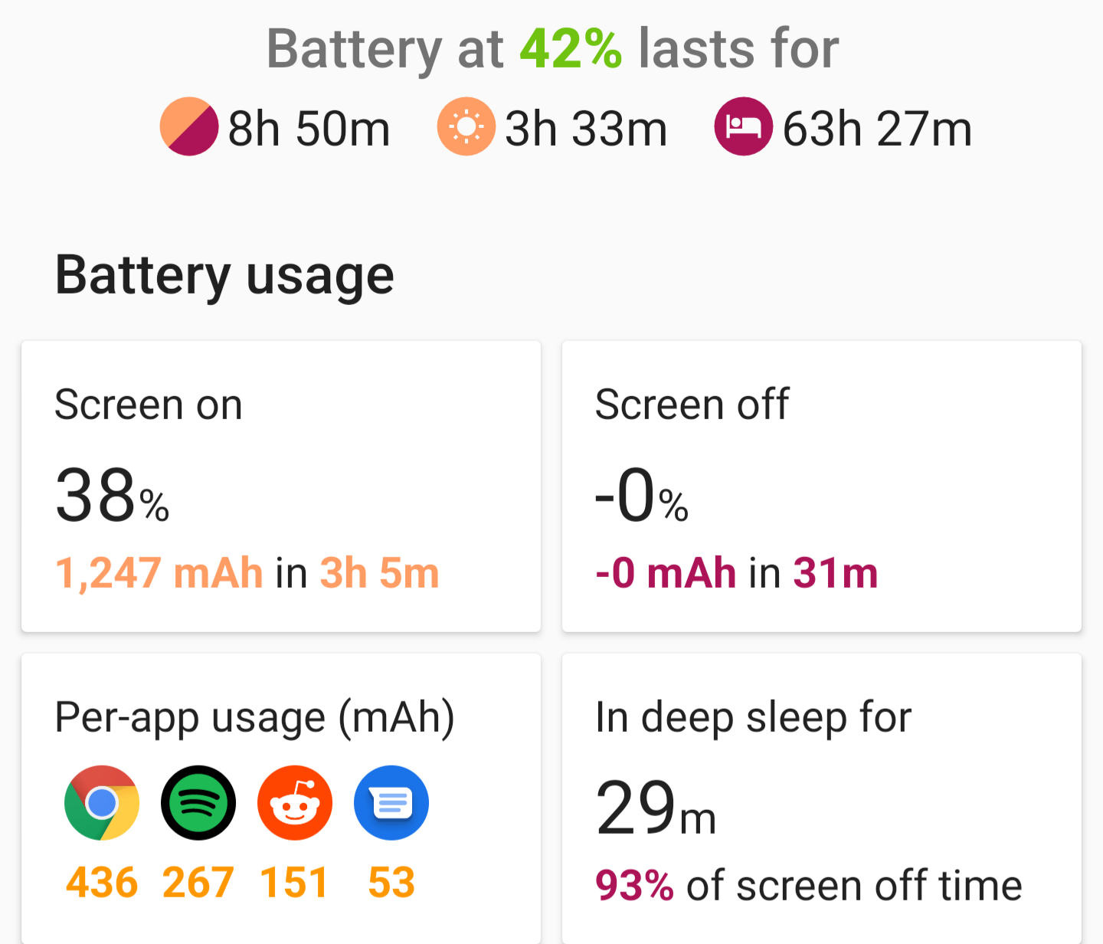Tap the 93% of screen off time text
The width and height of the screenshot is (1103, 944).
coord(809,886)
